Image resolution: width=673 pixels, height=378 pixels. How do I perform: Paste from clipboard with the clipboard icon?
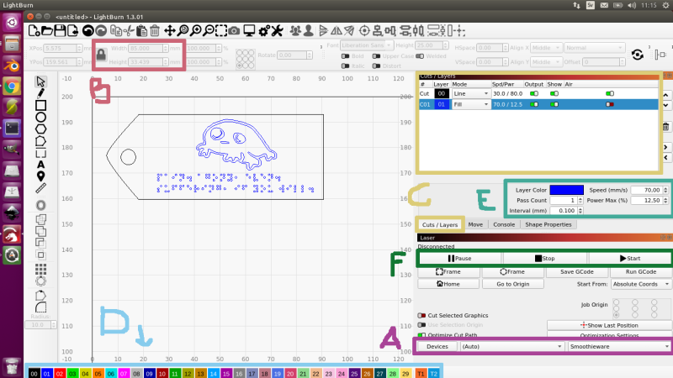point(141,31)
